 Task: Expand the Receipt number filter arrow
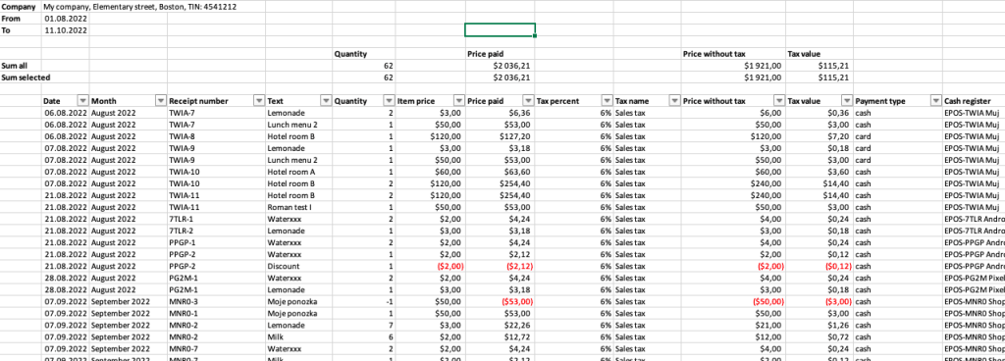[x=259, y=101]
